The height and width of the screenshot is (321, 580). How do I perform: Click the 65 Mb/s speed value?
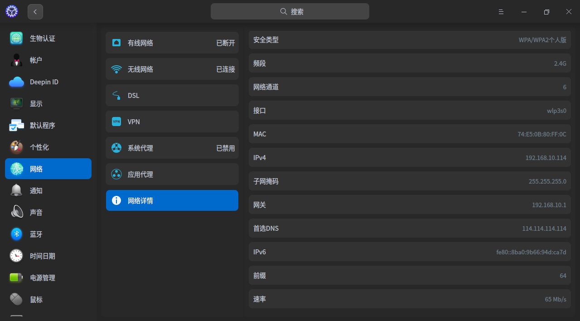[556, 299]
